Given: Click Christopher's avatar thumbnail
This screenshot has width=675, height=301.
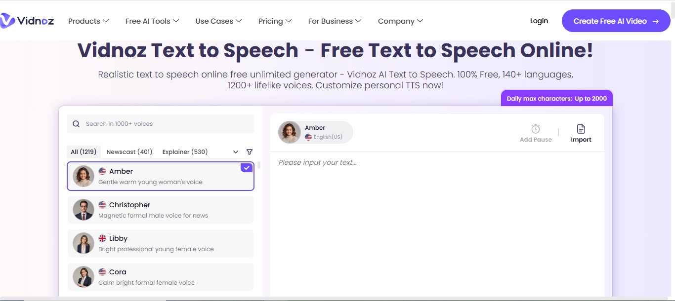Looking at the screenshot, I should pyautogui.click(x=84, y=210).
